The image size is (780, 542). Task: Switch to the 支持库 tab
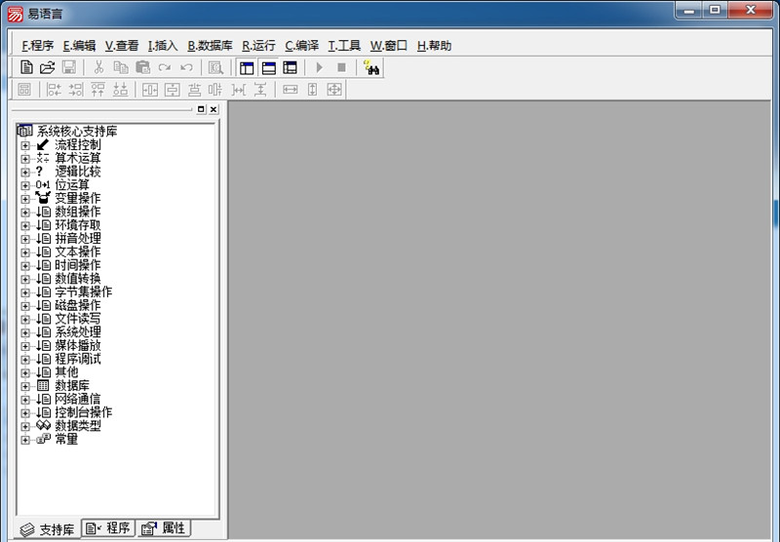point(47,529)
